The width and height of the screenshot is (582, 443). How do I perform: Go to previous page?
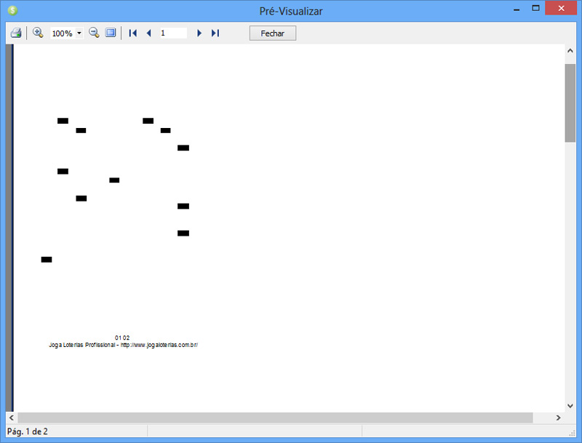coord(149,33)
